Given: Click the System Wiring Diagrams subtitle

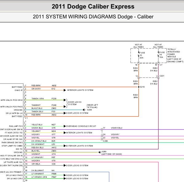Looking at the screenshot, I should [x=93, y=17].
